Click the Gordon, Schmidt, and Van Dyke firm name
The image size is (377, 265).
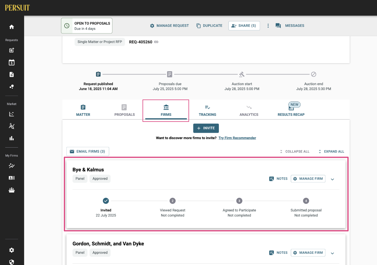pyautogui.click(x=108, y=244)
